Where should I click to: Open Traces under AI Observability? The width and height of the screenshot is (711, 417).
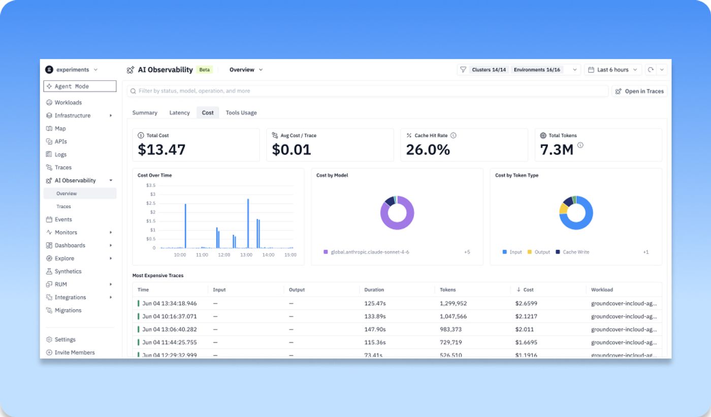(63, 207)
